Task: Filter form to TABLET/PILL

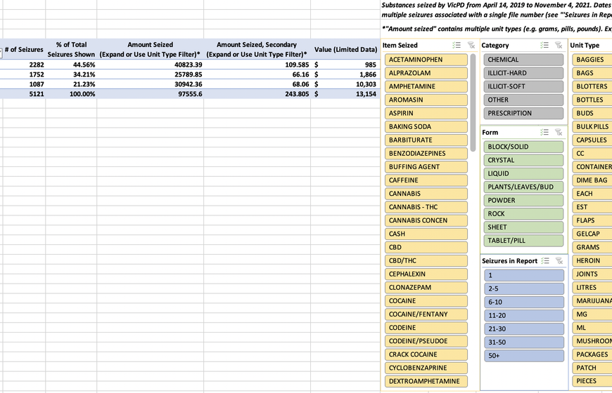Action: tap(523, 241)
